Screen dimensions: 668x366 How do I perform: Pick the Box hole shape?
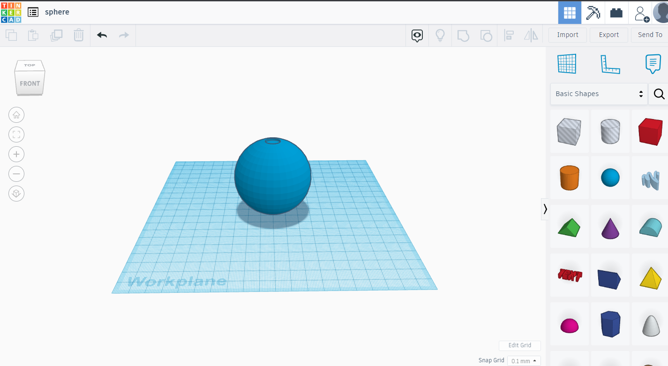pyautogui.click(x=569, y=131)
